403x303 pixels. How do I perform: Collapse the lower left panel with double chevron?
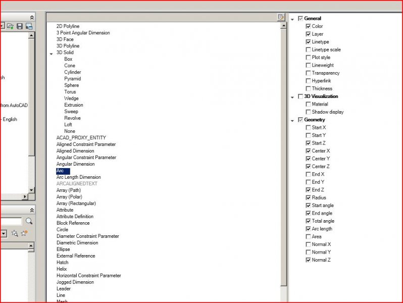(32, 210)
